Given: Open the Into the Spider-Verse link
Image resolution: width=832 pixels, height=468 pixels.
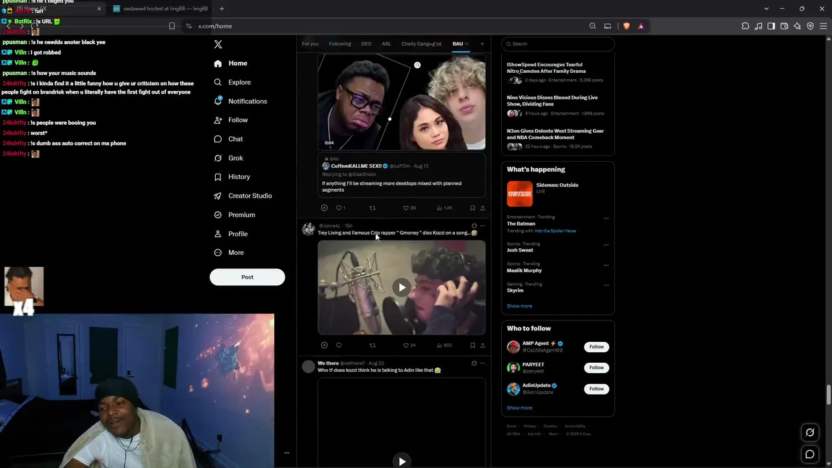Looking at the screenshot, I should (555, 231).
